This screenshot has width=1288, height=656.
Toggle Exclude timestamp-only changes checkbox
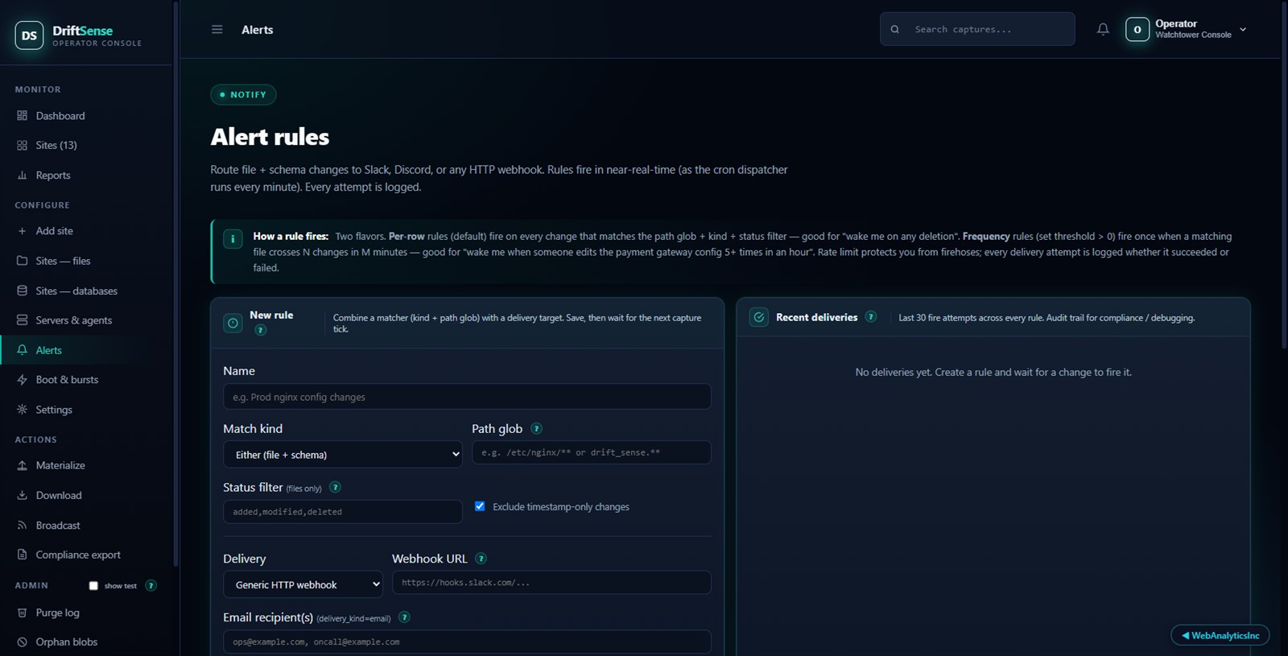point(480,506)
